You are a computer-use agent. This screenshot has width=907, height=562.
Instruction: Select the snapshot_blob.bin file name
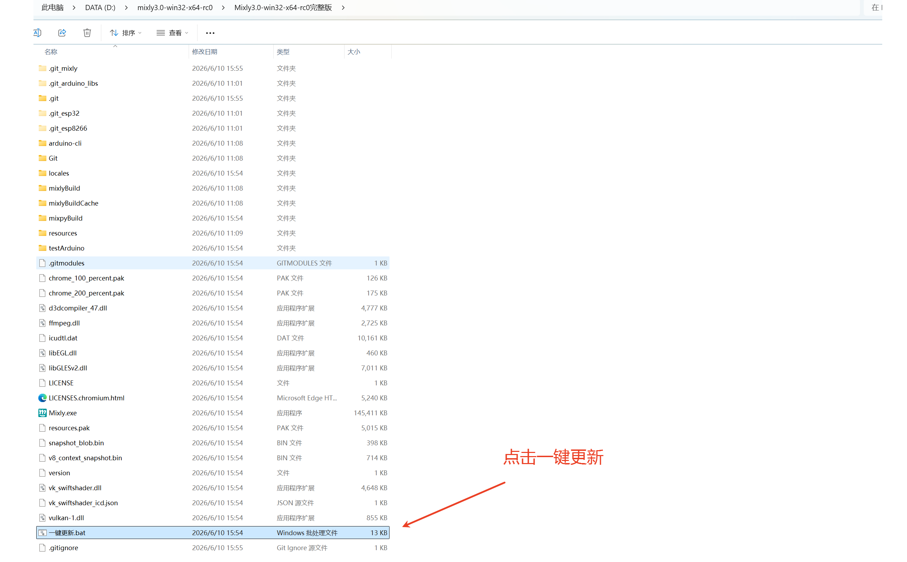coord(76,443)
